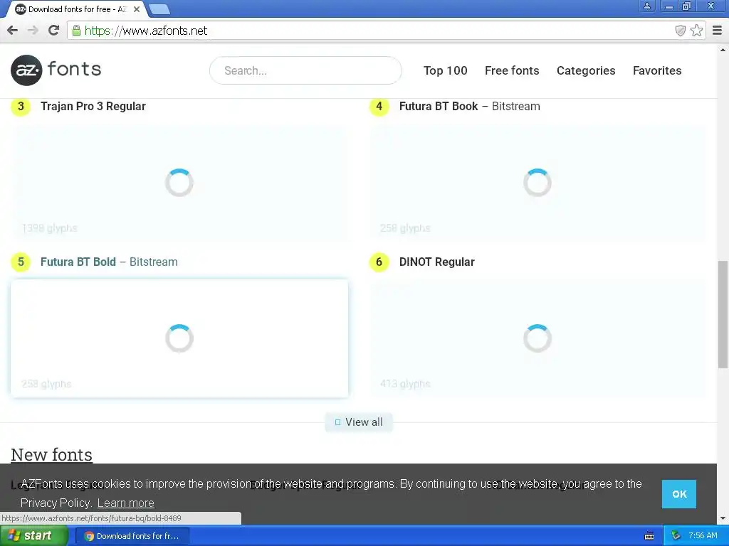Click the number 4 rank badge
Viewport: 729px width, 546px height.
(x=379, y=107)
